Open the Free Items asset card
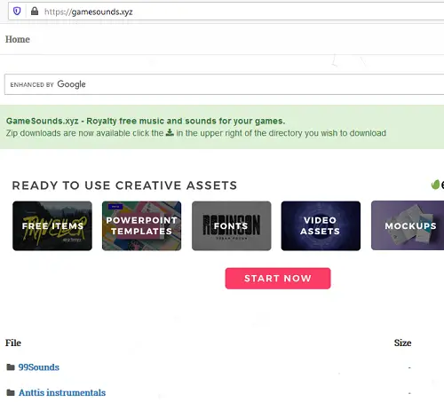This screenshot has width=444, height=402. tap(52, 225)
